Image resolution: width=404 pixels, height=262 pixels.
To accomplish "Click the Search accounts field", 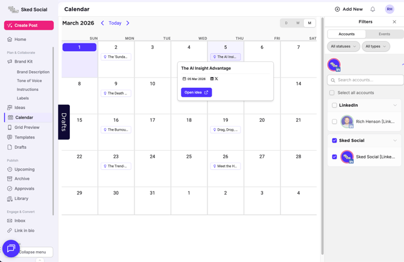I will (x=365, y=80).
